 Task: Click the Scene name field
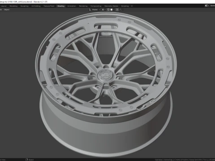[x=212, y=6]
